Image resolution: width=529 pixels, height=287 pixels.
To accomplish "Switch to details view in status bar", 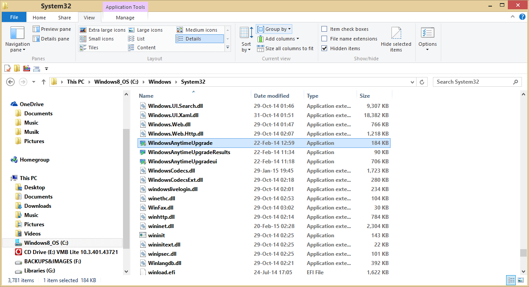I will (511, 280).
